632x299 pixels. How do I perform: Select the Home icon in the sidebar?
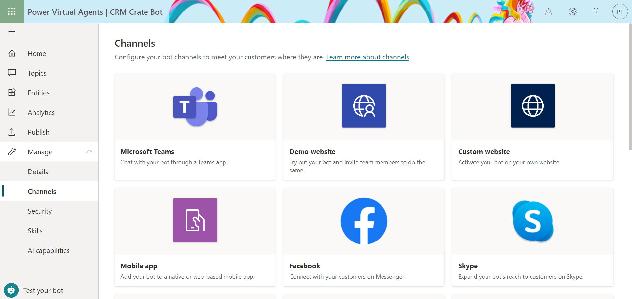(12, 53)
